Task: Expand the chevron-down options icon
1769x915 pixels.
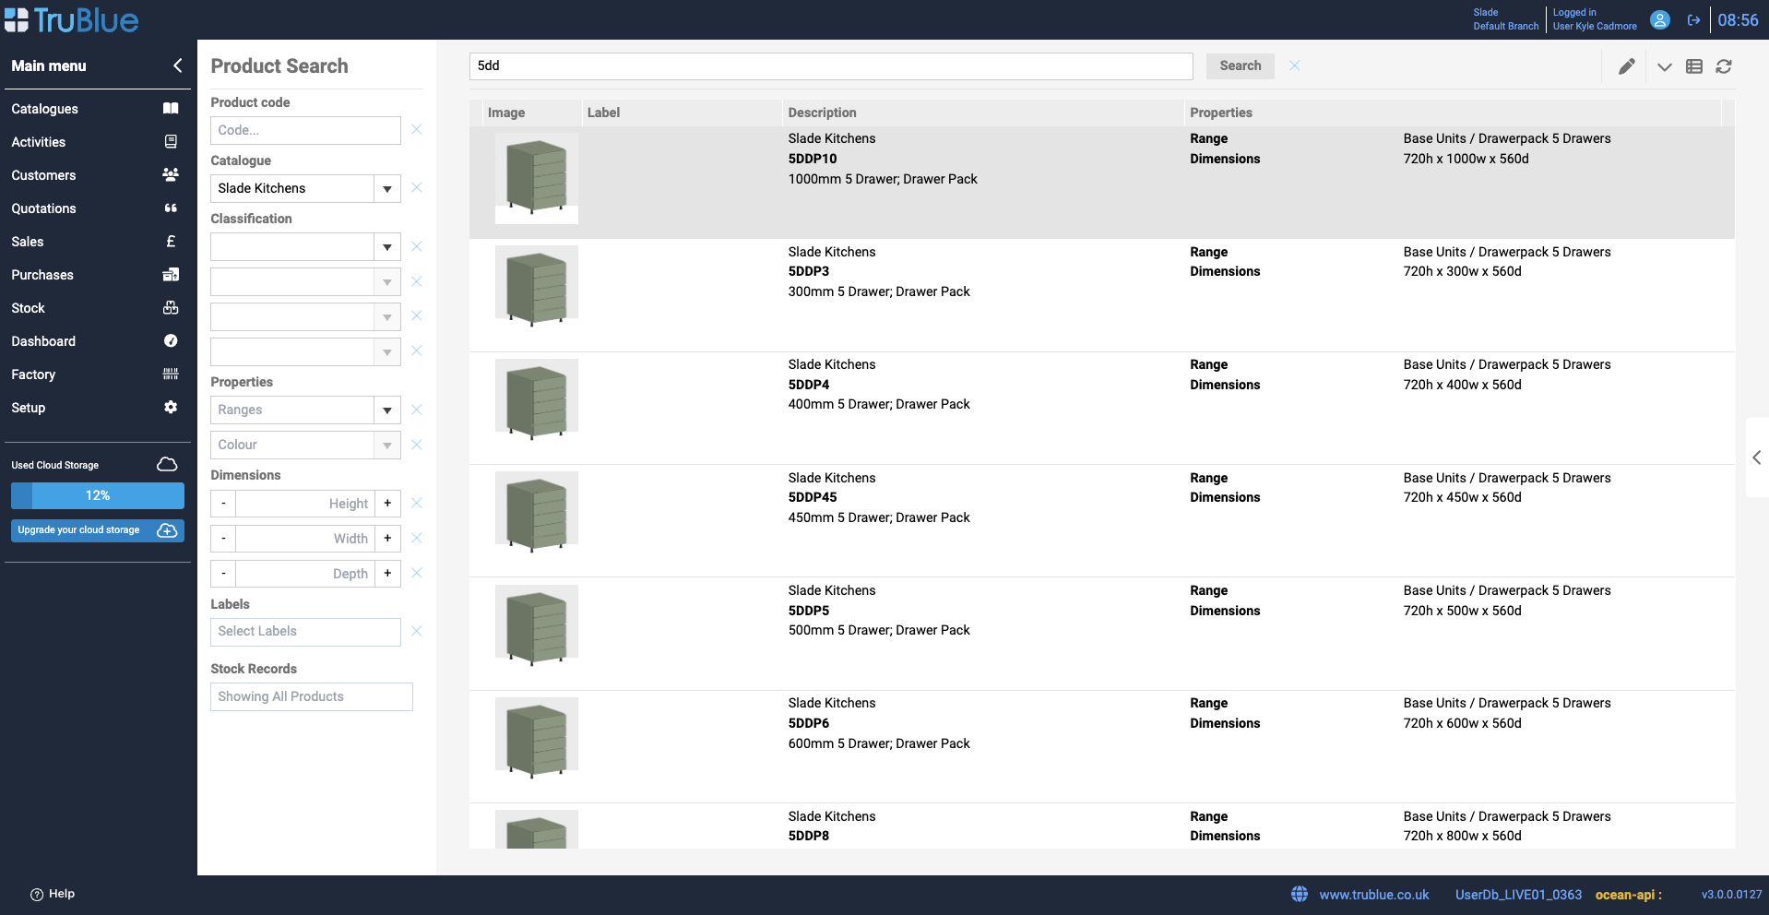Action: (x=1665, y=66)
